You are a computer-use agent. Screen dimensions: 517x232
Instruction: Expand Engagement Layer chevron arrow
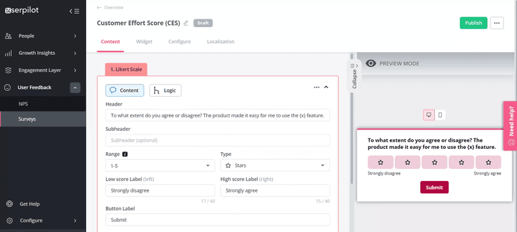[x=75, y=70]
